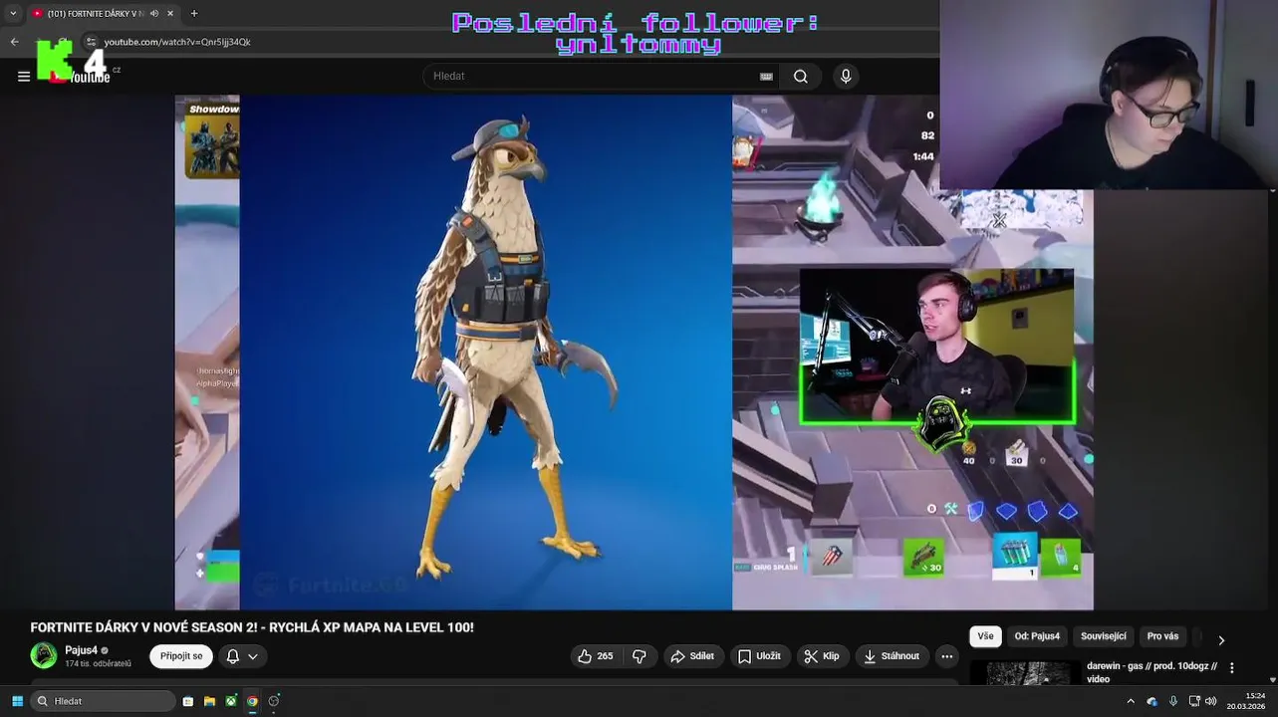Click the youtube.com address bar URL

click(x=177, y=42)
